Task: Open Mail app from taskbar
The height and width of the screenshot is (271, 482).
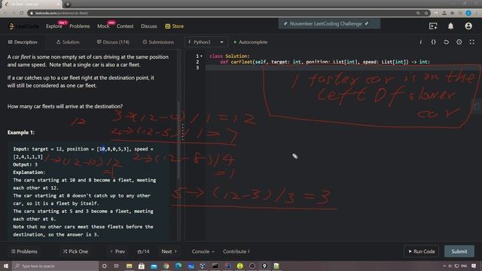Action: [154, 266]
